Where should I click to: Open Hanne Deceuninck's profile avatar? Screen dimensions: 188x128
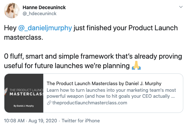pos(12,10)
